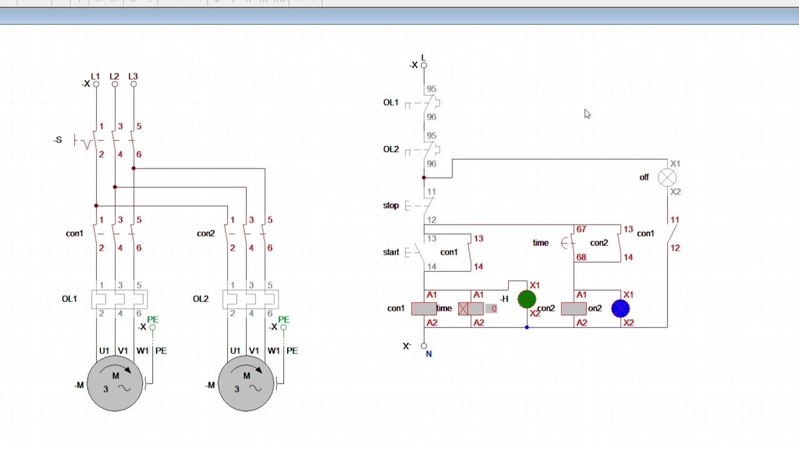Click the 'OL2' label in control circuit
Image resolution: width=799 pixels, height=449 pixels.
click(391, 149)
